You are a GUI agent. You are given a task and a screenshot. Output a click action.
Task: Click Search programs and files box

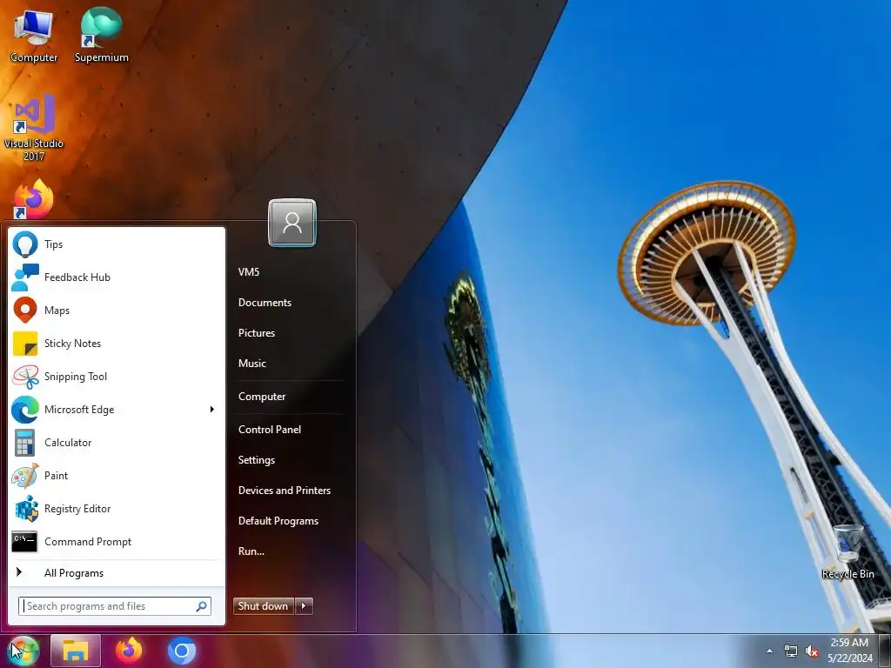click(115, 606)
